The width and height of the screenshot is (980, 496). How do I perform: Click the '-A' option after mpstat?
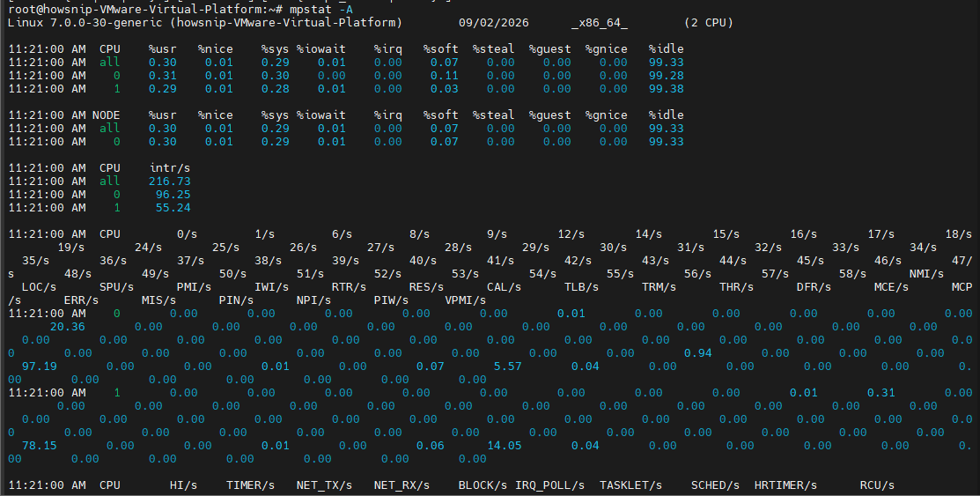point(346,10)
